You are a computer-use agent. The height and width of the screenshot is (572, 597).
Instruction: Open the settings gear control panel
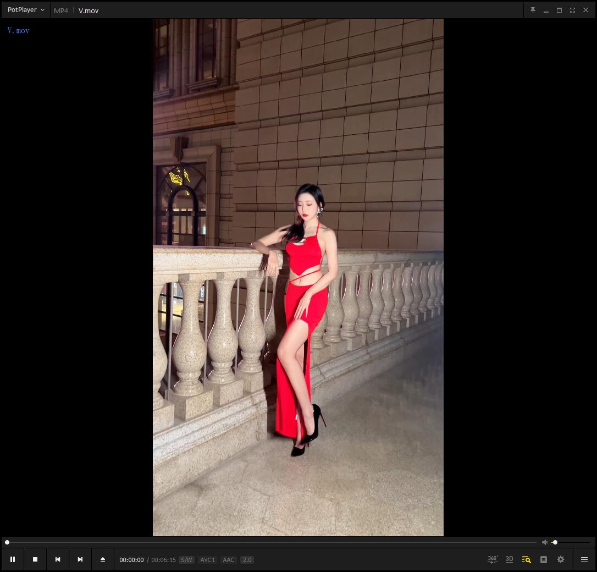(561, 559)
